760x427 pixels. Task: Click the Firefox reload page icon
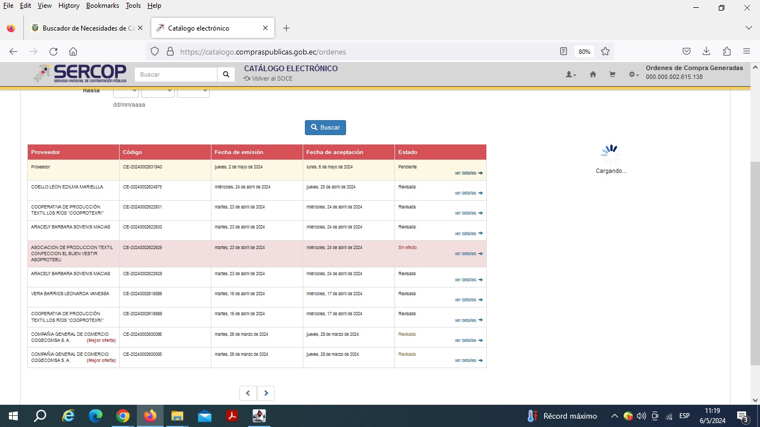53,52
